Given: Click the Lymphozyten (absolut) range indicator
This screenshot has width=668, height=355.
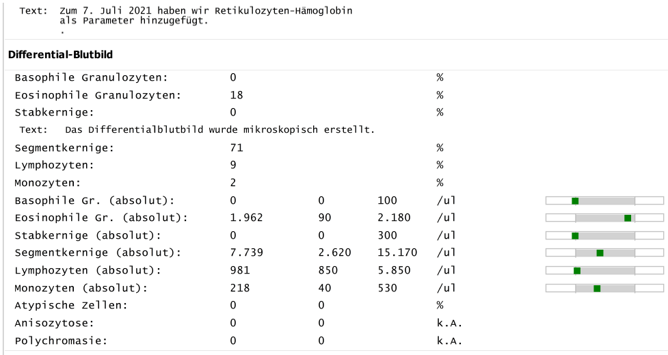Looking at the screenshot, I should tap(604, 271).
